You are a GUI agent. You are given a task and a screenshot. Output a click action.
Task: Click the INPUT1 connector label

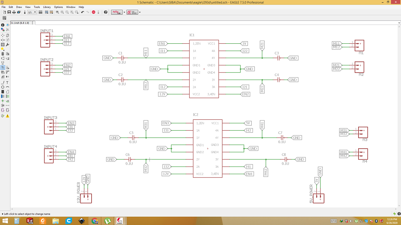click(x=47, y=31)
